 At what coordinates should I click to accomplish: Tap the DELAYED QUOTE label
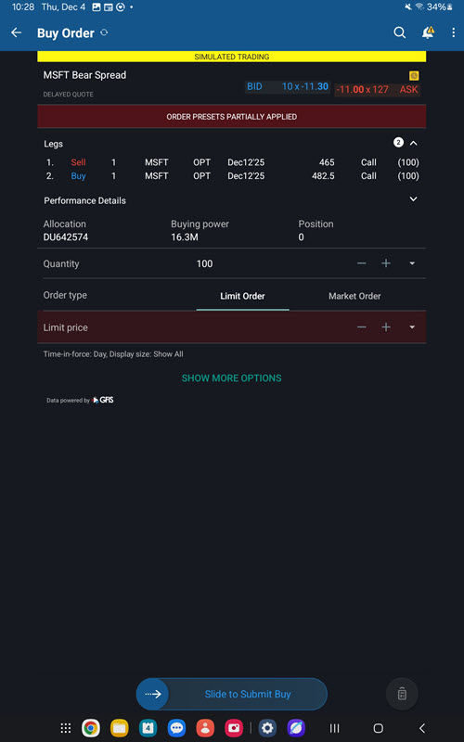68,95
